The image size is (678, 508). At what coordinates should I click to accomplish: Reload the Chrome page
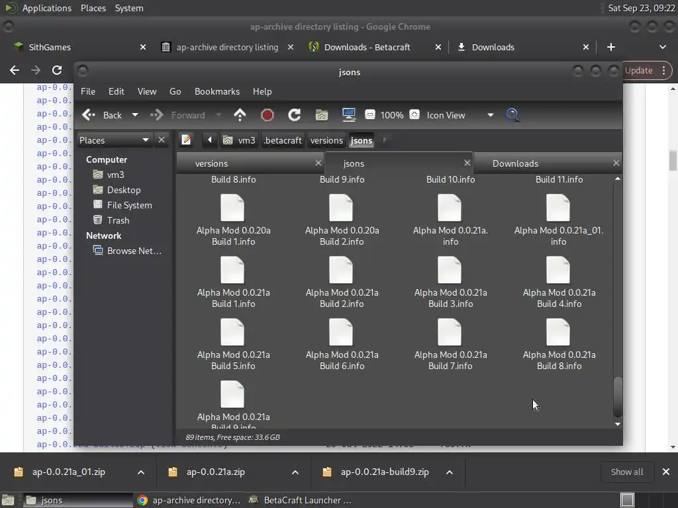pos(57,70)
